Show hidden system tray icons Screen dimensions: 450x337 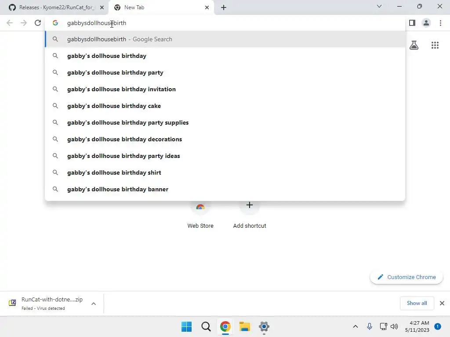click(355, 326)
